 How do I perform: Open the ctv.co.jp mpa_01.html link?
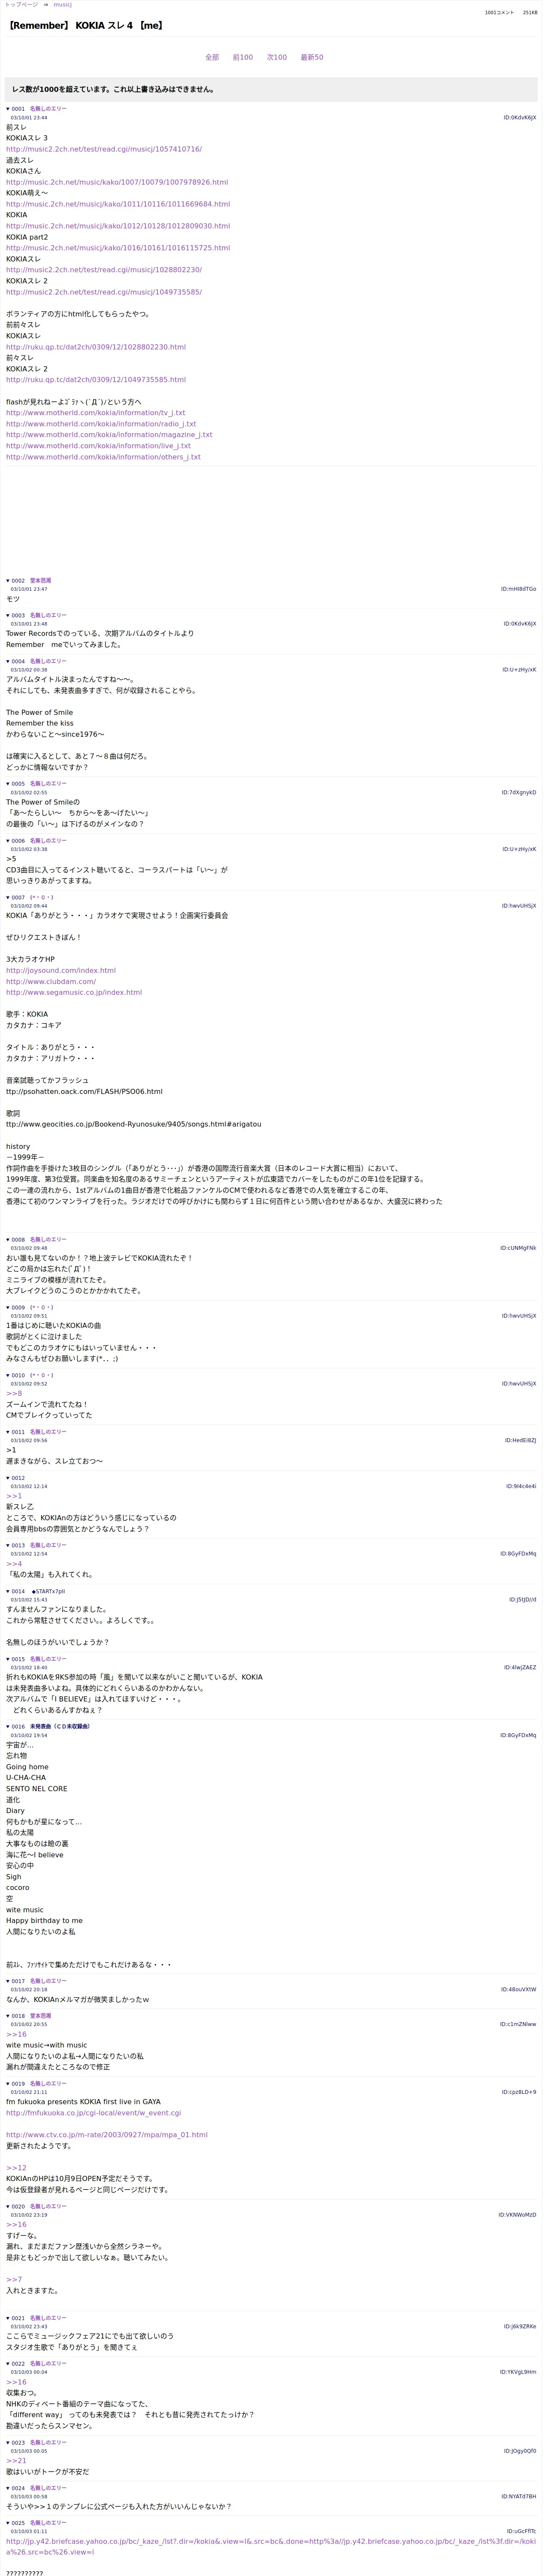pos(107,2135)
